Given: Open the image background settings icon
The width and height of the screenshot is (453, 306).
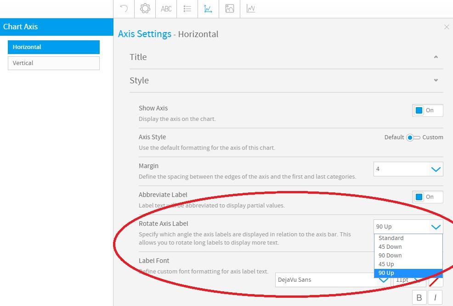Looking at the screenshot, I should 230,9.
